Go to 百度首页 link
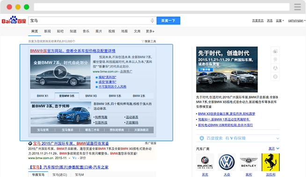 [x=258, y=20]
